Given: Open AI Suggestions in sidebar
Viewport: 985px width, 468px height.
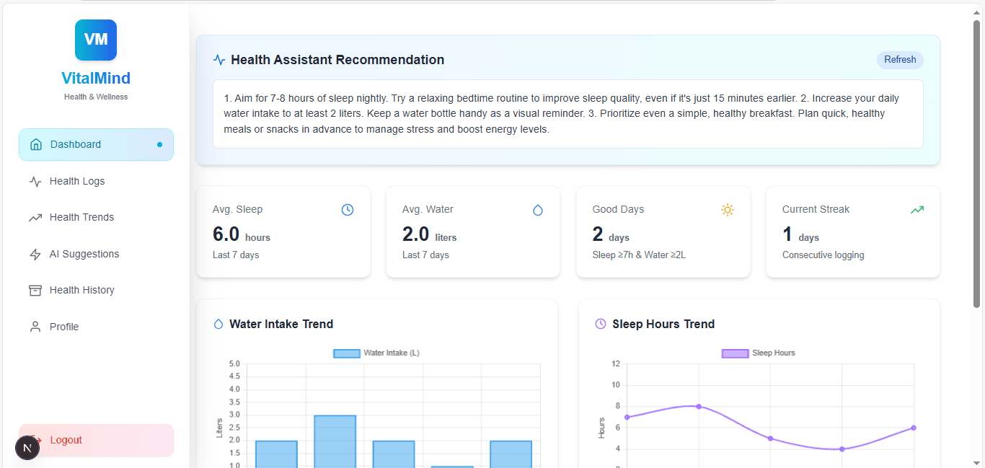Looking at the screenshot, I should click(84, 255).
